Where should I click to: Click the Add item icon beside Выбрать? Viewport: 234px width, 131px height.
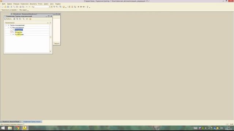(14, 19)
